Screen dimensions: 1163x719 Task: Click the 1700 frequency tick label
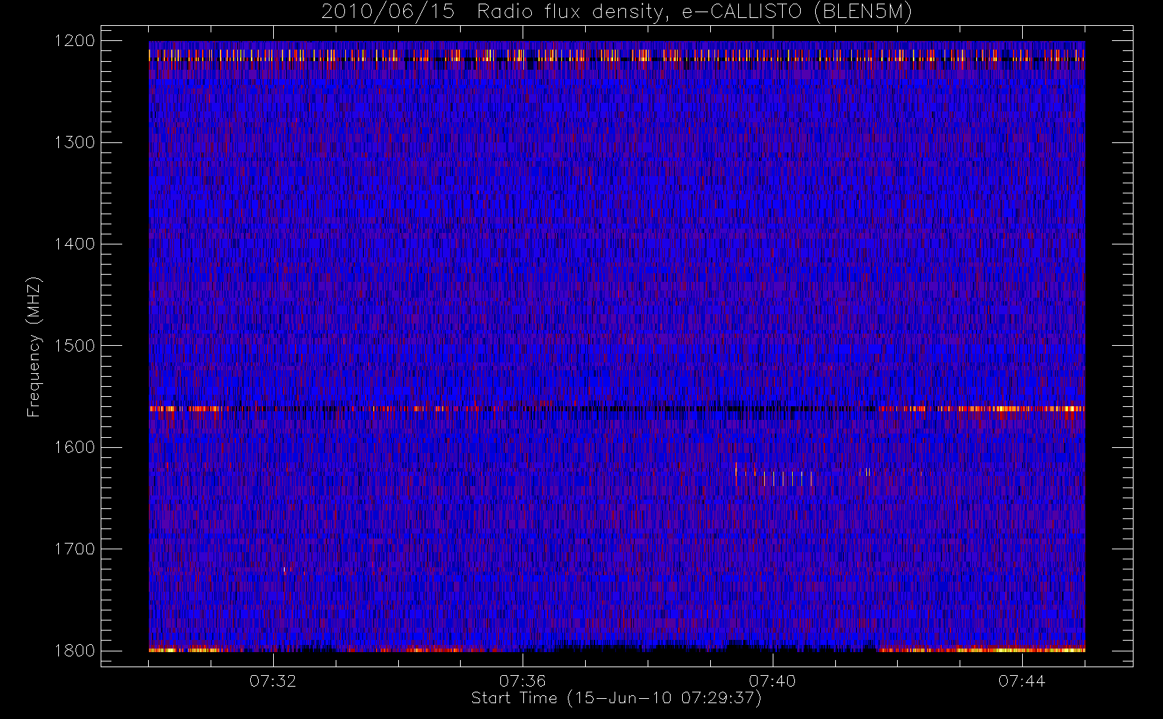(x=75, y=549)
